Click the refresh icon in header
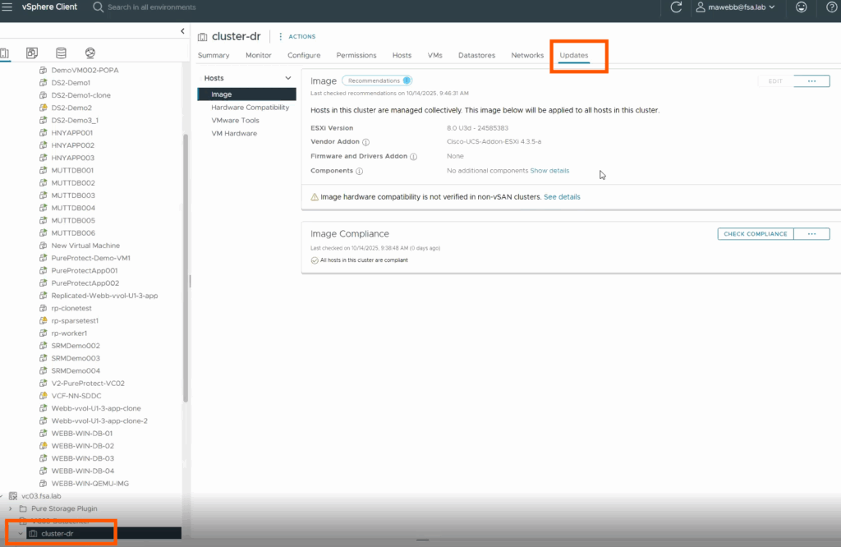Image resolution: width=841 pixels, height=547 pixels. 676,7
